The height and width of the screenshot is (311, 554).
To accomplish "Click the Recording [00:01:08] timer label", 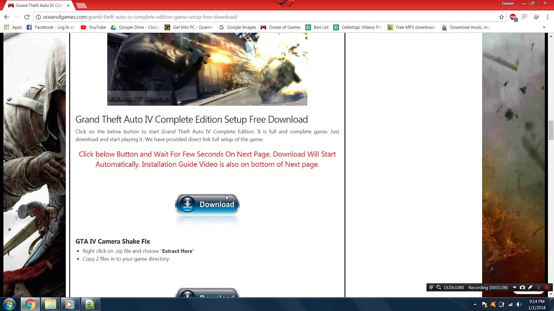I will (x=488, y=287).
